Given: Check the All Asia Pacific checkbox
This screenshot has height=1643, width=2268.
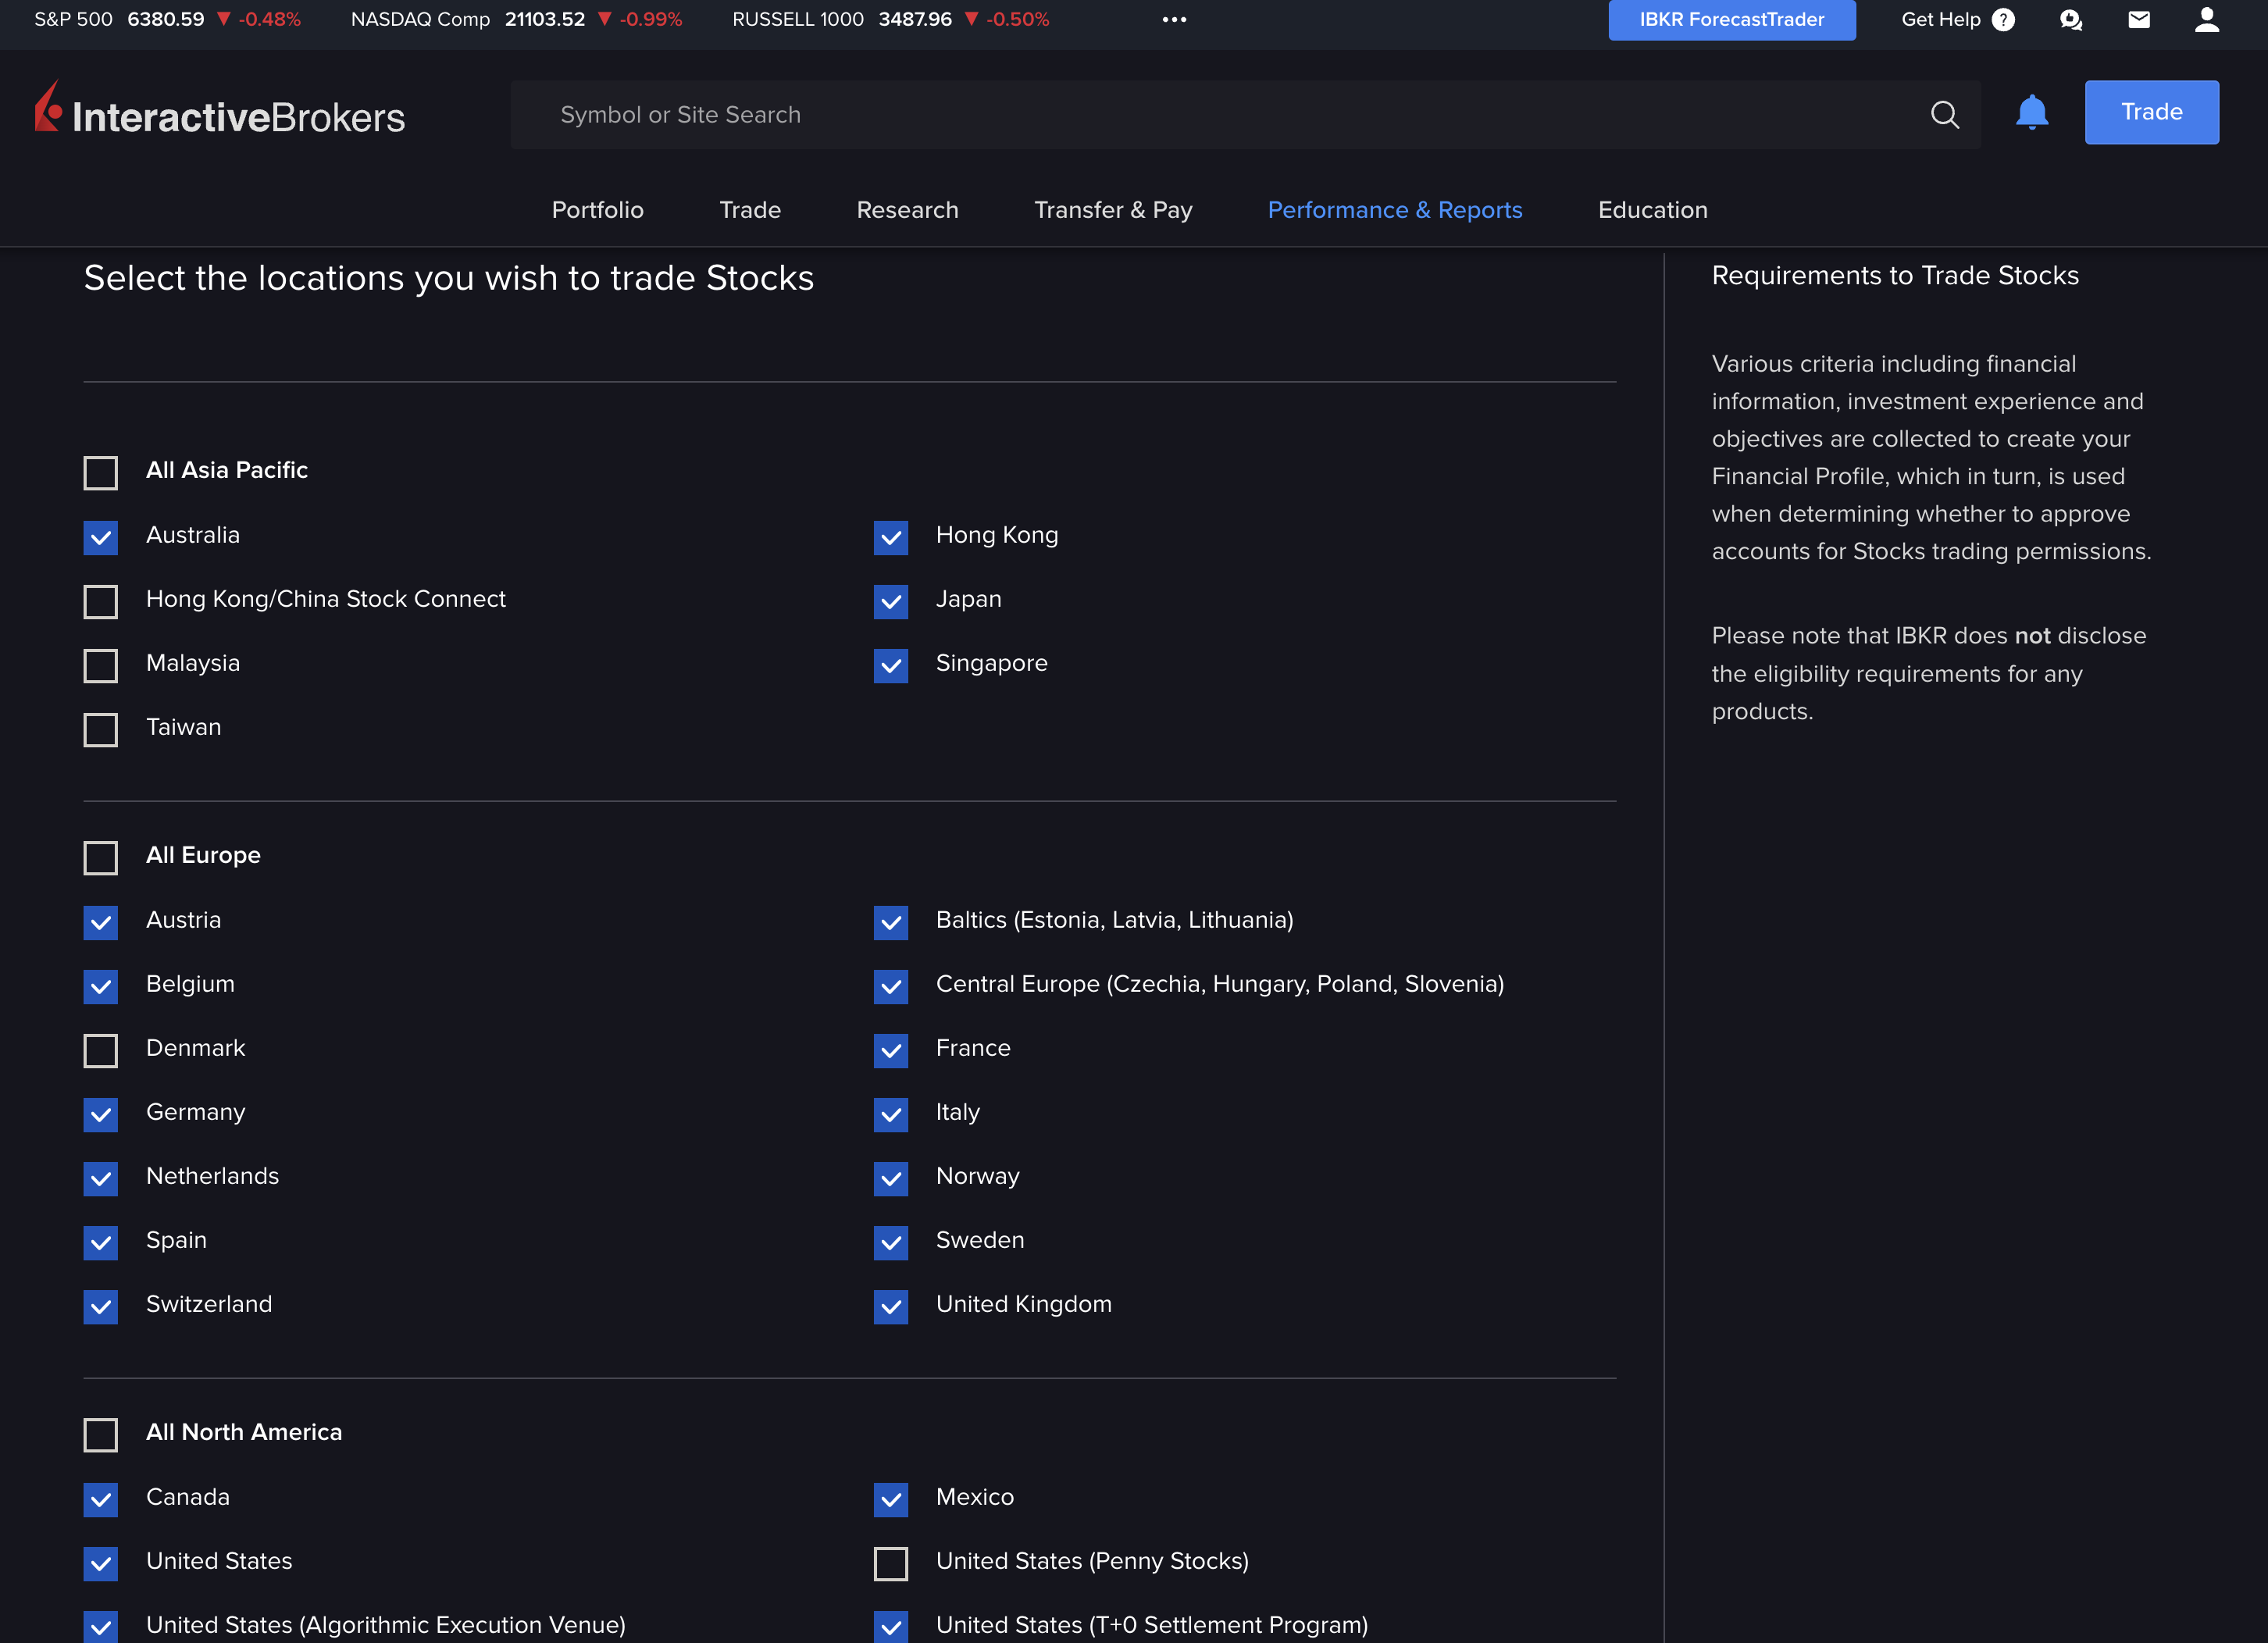Looking at the screenshot, I should 101,472.
